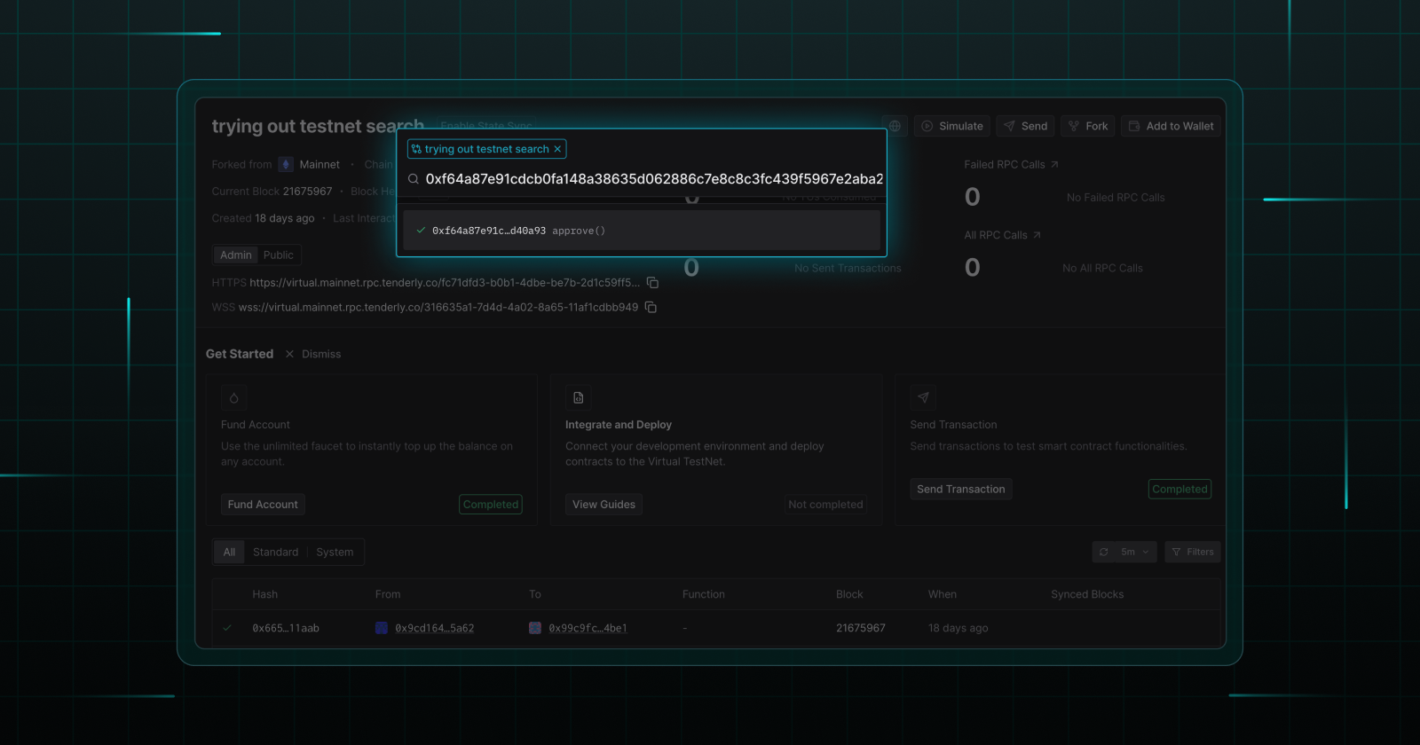1420x745 pixels.
Task: Click the droplet icon on Fund Account card
Action: coord(233,397)
